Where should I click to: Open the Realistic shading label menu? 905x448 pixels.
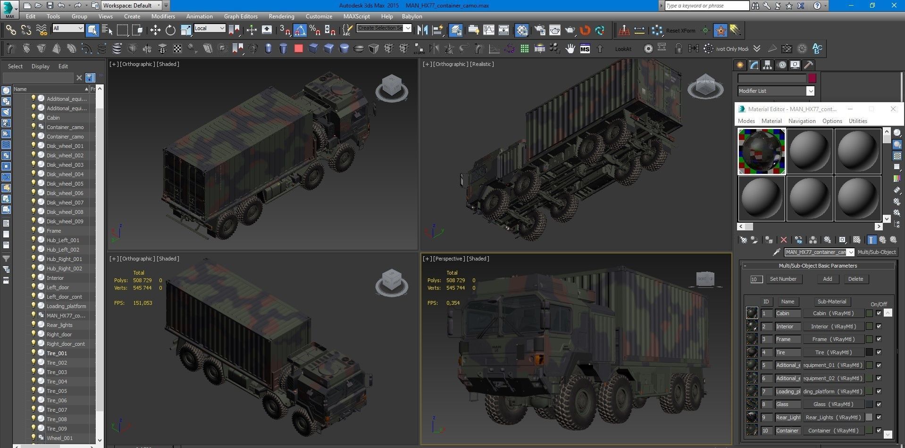(x=482, y=64)
